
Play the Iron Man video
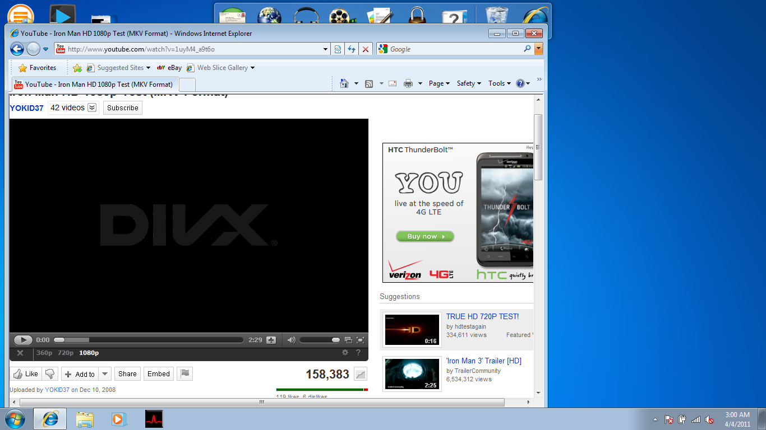click(x=23, y=340)
